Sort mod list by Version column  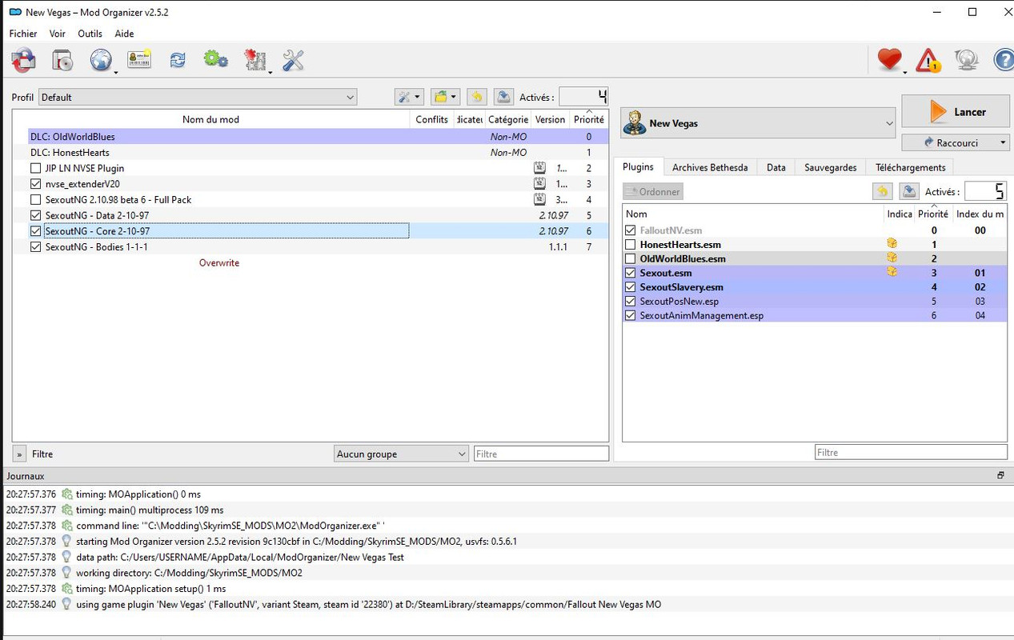(x=550, y=119)
